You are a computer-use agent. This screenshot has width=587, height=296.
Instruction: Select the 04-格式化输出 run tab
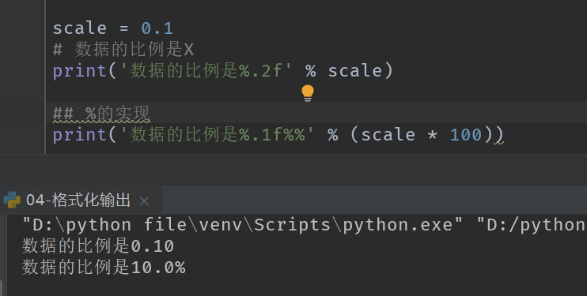click(x=81, y=200)
